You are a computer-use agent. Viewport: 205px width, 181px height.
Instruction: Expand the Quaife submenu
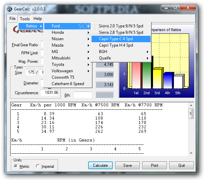coord(121,58)
